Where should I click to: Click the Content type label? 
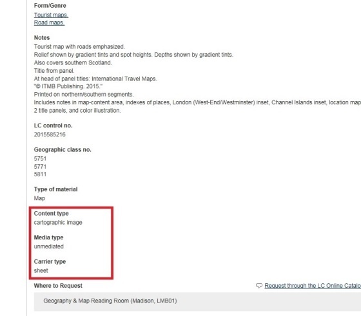52,214
